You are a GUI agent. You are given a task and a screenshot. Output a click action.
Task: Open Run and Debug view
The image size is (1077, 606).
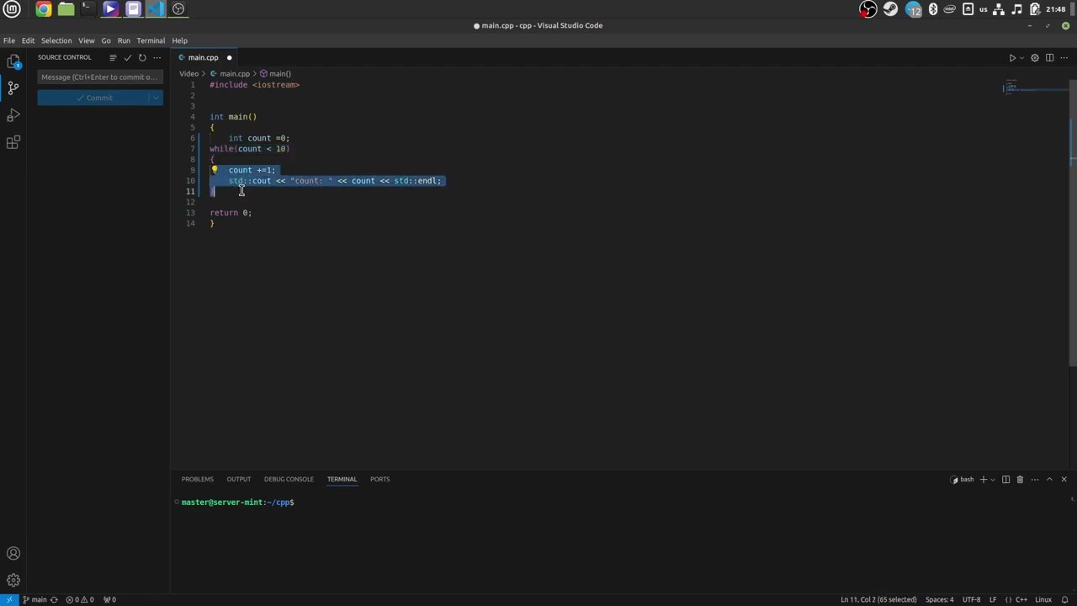[x=13, y=115]
